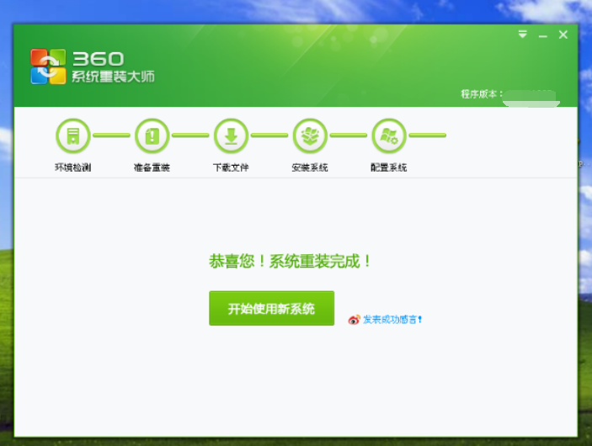Click the 下载文件 download step icon
Screen dimensions: 592x446
[231, 135]
